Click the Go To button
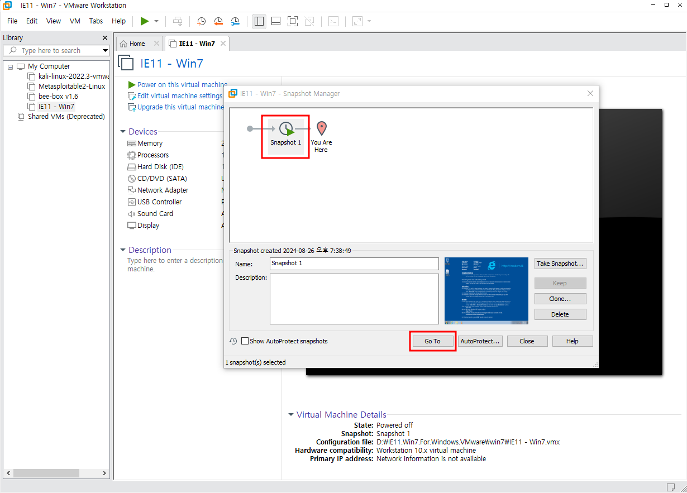Viewport: 687px width, 493px height. 432,341
